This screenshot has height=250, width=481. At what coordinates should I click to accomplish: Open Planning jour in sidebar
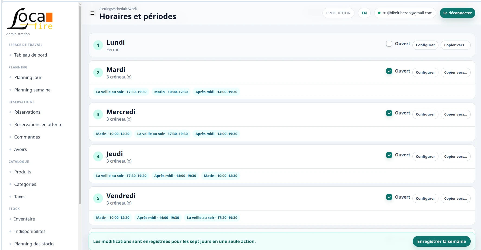click(28, 77)
